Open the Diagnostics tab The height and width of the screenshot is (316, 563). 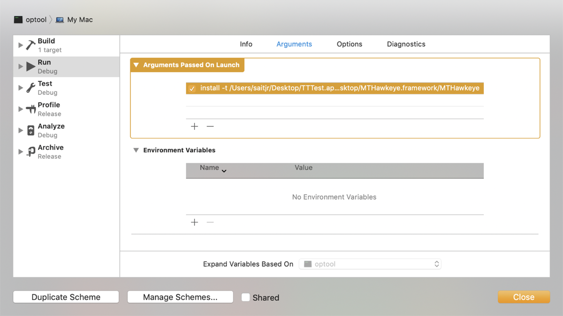click(406, 44)
